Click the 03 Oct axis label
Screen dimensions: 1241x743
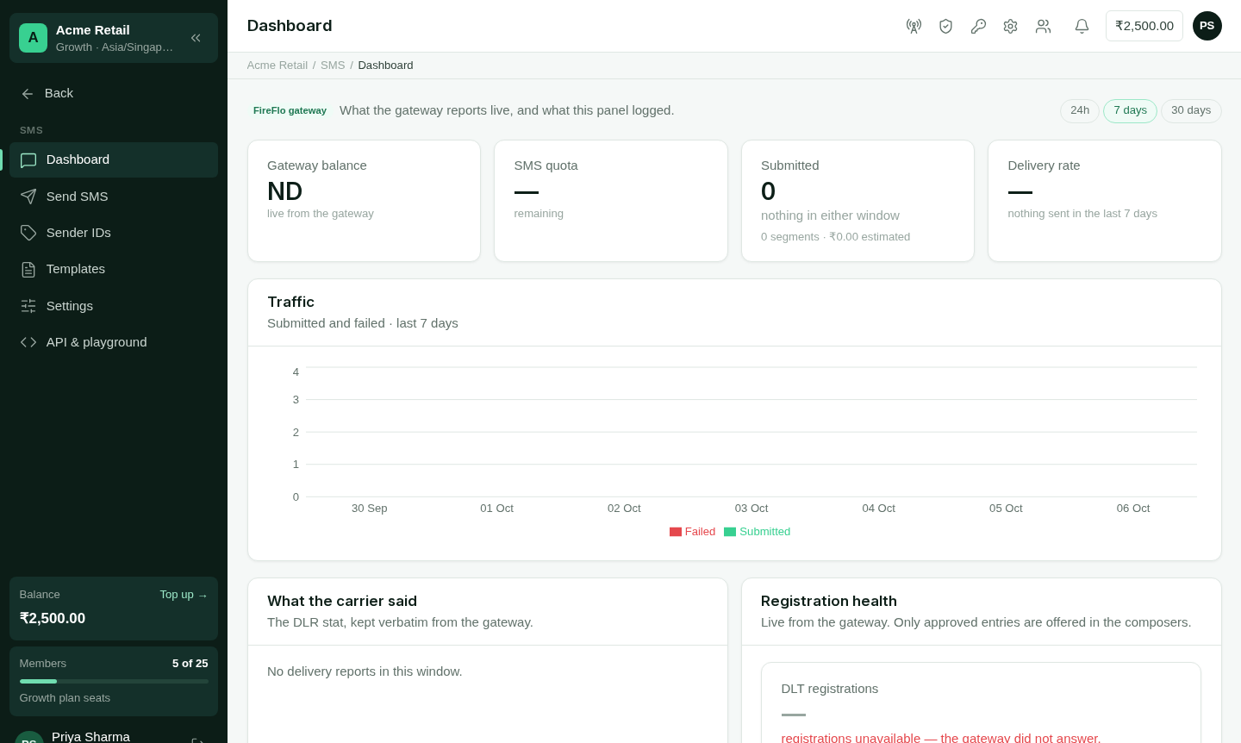pyautogui.click(x=751, y=509)
